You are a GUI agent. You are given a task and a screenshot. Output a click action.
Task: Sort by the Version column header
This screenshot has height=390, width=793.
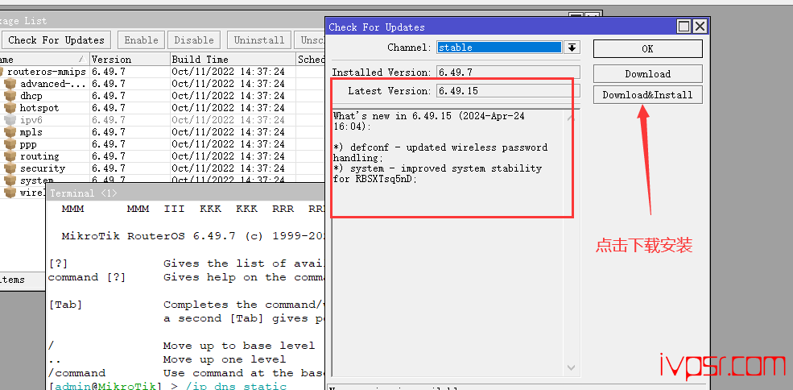(130, 60)
